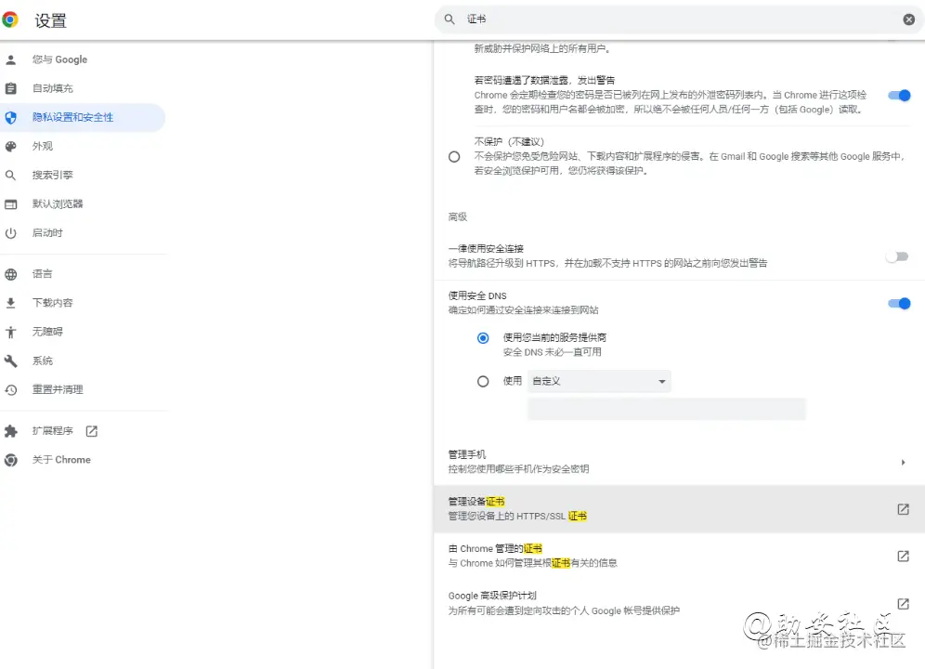Screen dimensions: 925x669
Task: Click the 语言 label in sidebar
Action: (42, 274)
